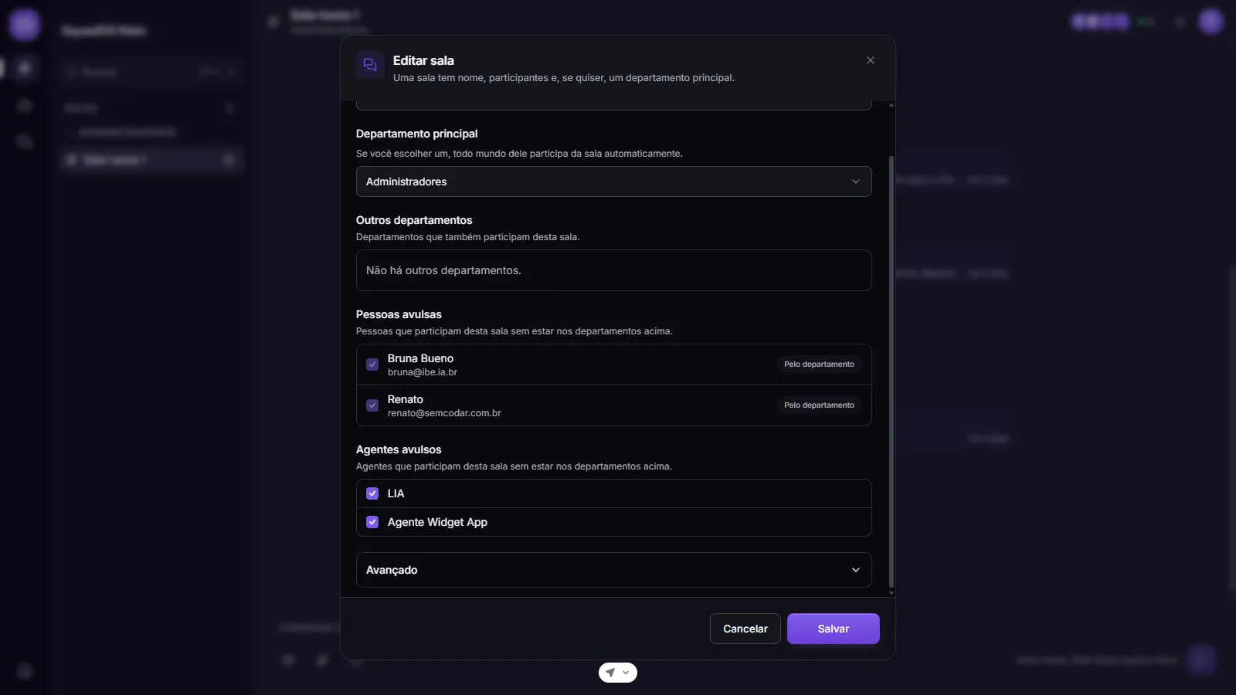Click the Cancelar button
This screenshot has width=1236, height=695.
(745, 629)
